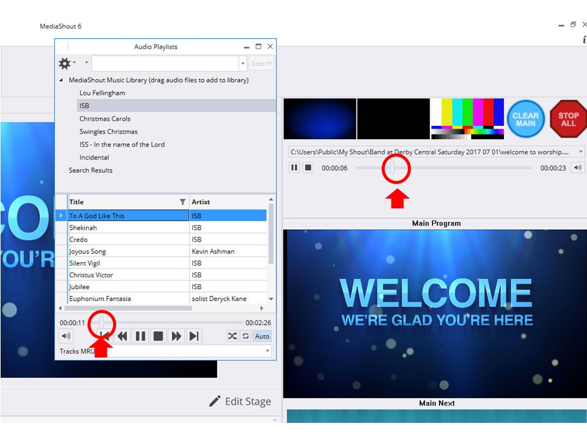Stop the audio playlist playback
The height and width of the screenshot is (440, 587).
pos(158,335)
